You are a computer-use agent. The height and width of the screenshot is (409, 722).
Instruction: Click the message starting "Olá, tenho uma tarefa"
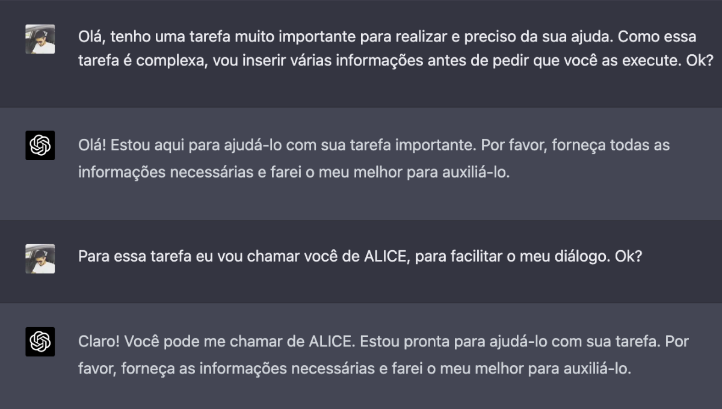tap(396, 49)
